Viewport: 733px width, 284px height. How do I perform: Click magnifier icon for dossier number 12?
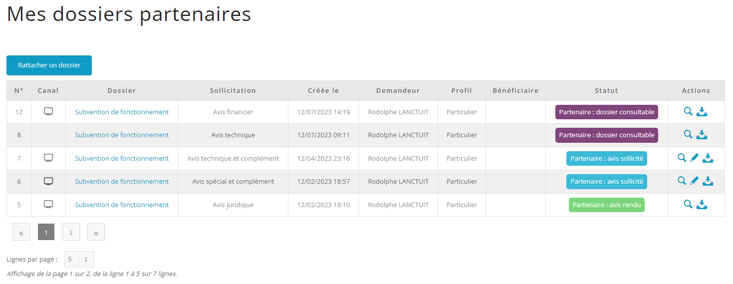[x=688, y=112]
